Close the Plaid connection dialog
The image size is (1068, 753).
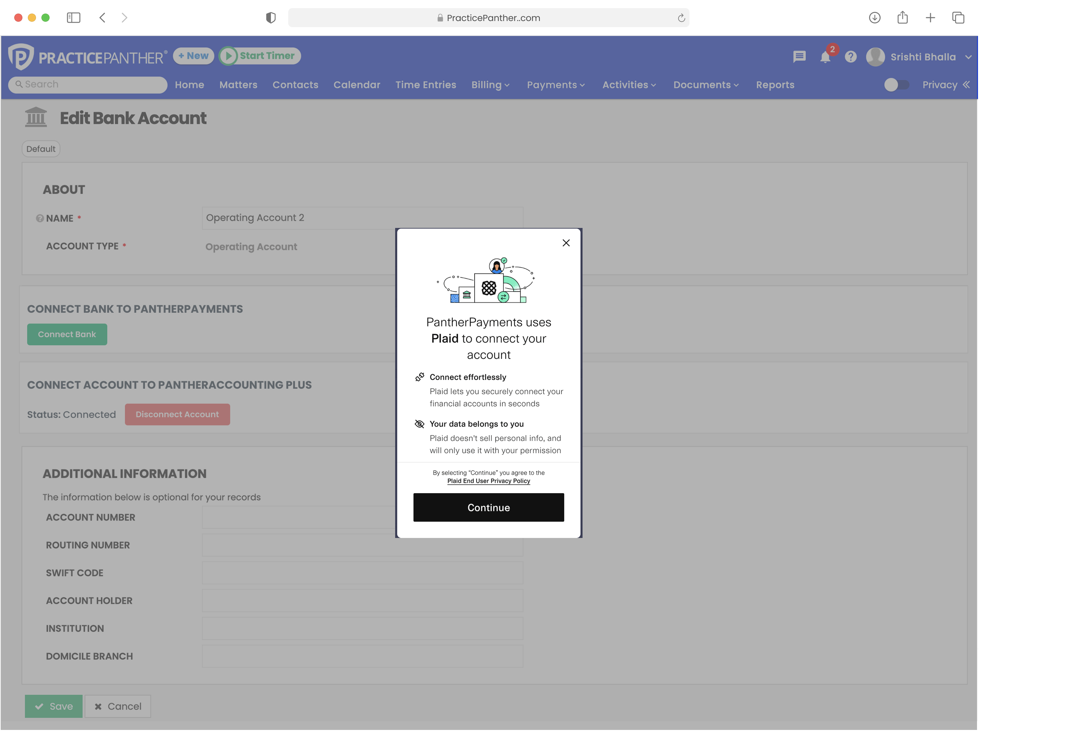point(566,243)
